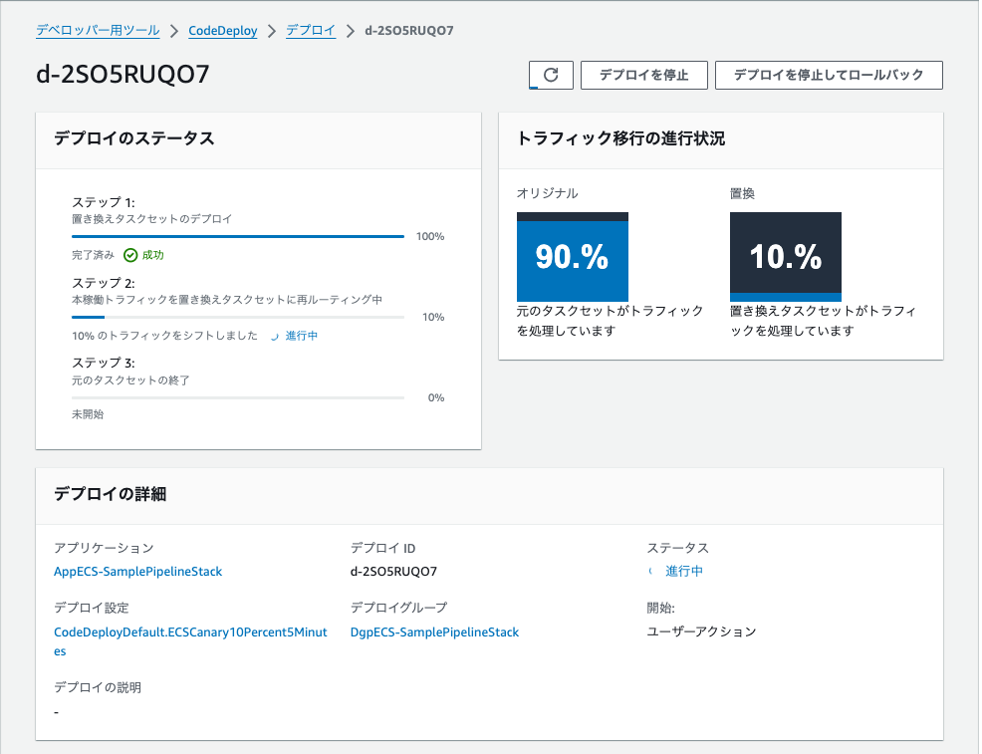This screenshot has width=982, height=754.
Task: Click the step 3 progress bar at 0%
Action: [238, 397]
